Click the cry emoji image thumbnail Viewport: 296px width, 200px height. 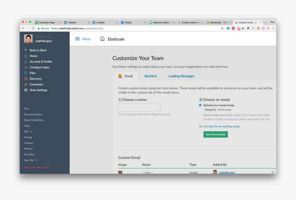[x=120, y=172]
